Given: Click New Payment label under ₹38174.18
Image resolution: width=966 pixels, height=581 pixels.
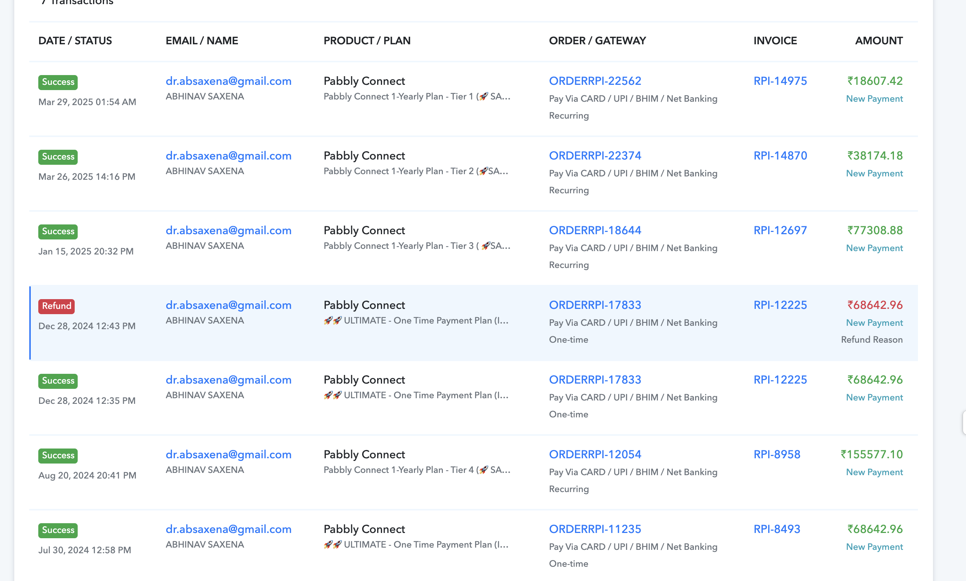Looking at the screenshot, I should click(874, 173).
